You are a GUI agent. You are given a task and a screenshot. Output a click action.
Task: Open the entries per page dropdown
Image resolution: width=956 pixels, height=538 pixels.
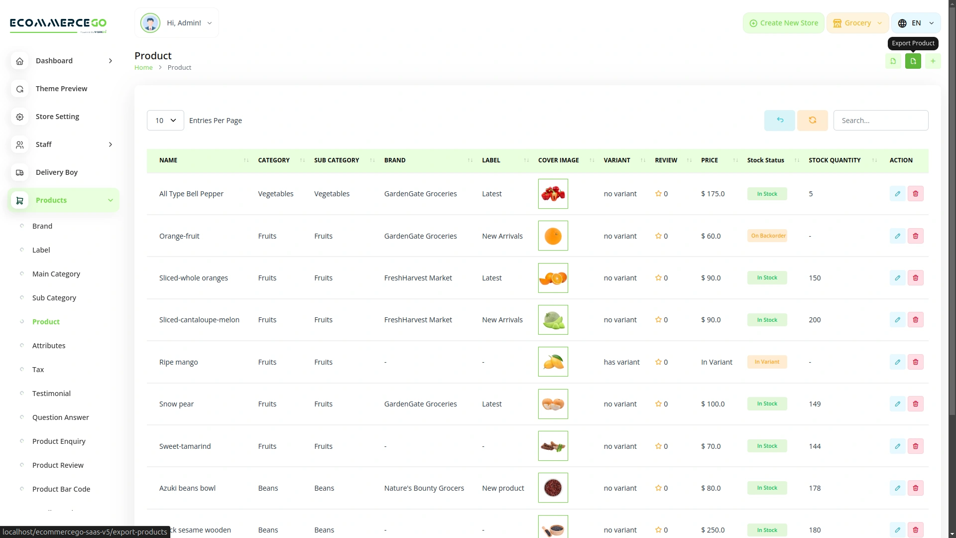[x=165, y=121]
